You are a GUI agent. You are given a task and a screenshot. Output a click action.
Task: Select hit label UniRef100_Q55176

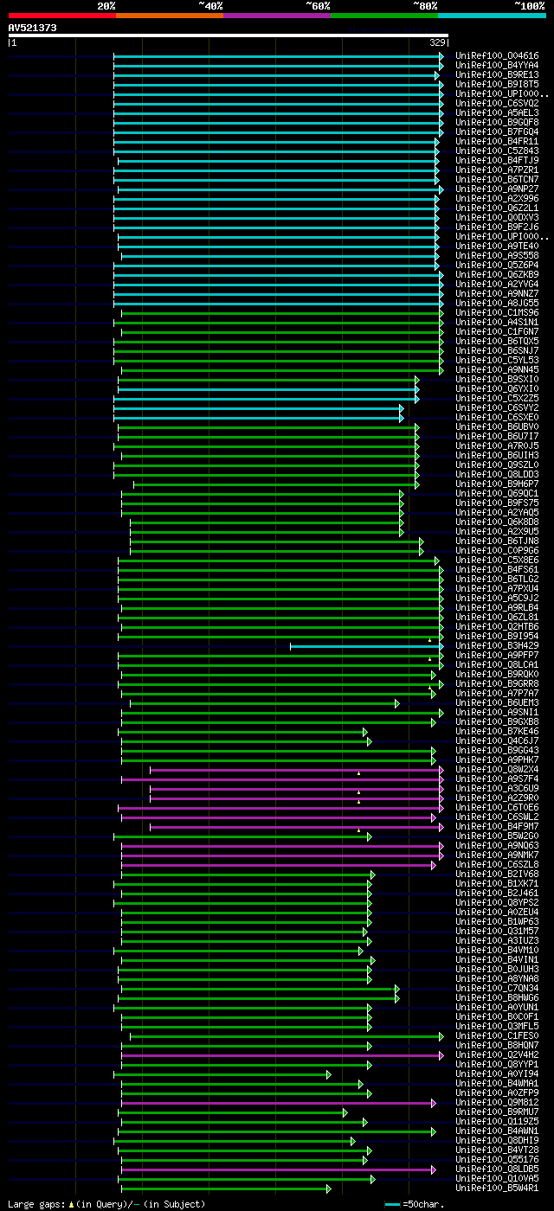pyautogui.click(x=497, y=1159)
